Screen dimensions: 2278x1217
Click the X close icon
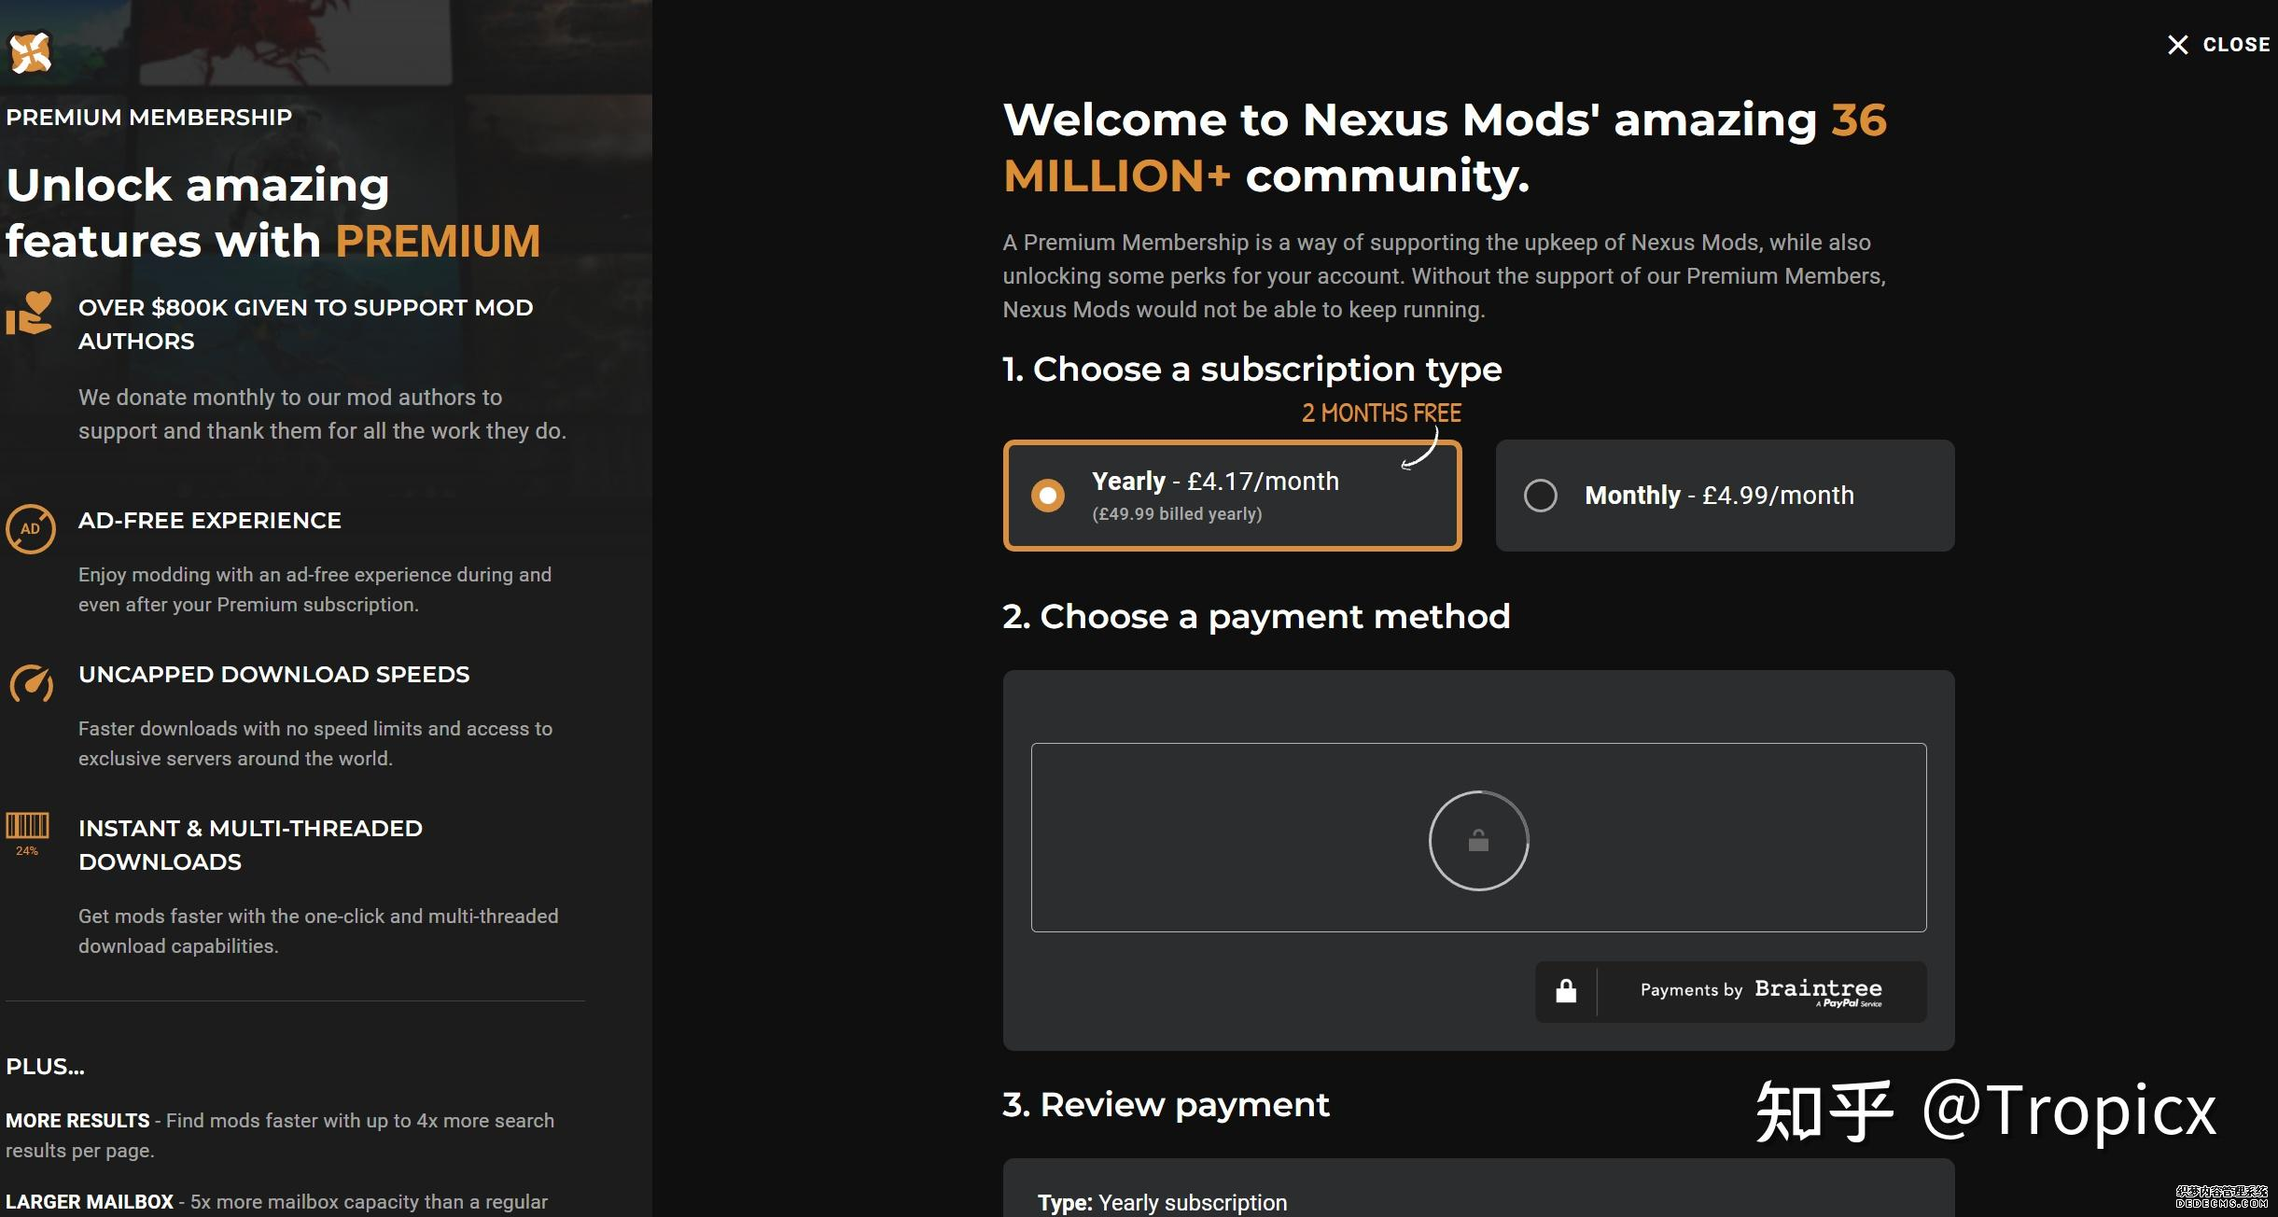(x=2177, y=45)
